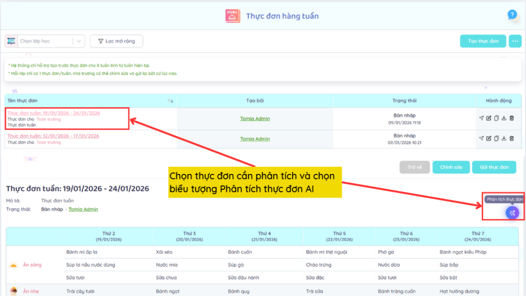Sort by 'Tên thực đơn' column arrow
The width and height of the screenshot is (526, 296).
171,101
